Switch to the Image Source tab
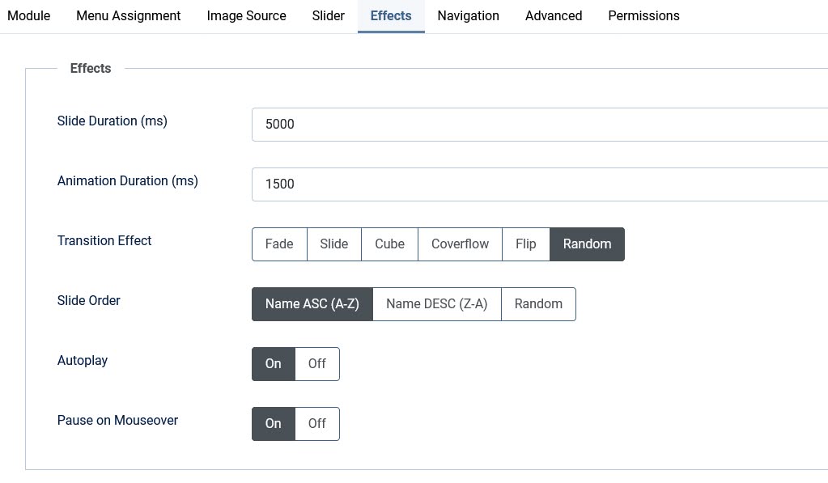Viewport: 828px width, 483px height. (x=246, y=15)
